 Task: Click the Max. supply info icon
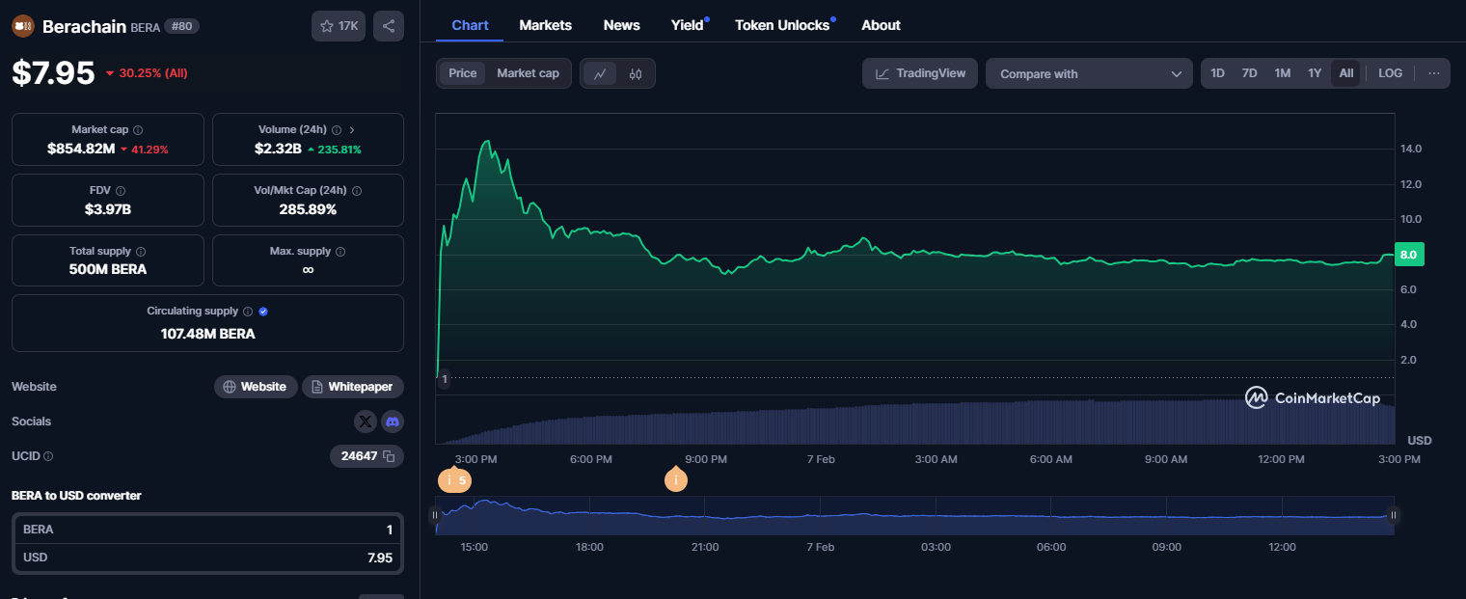pyautogui.click(x=340, y=252)
